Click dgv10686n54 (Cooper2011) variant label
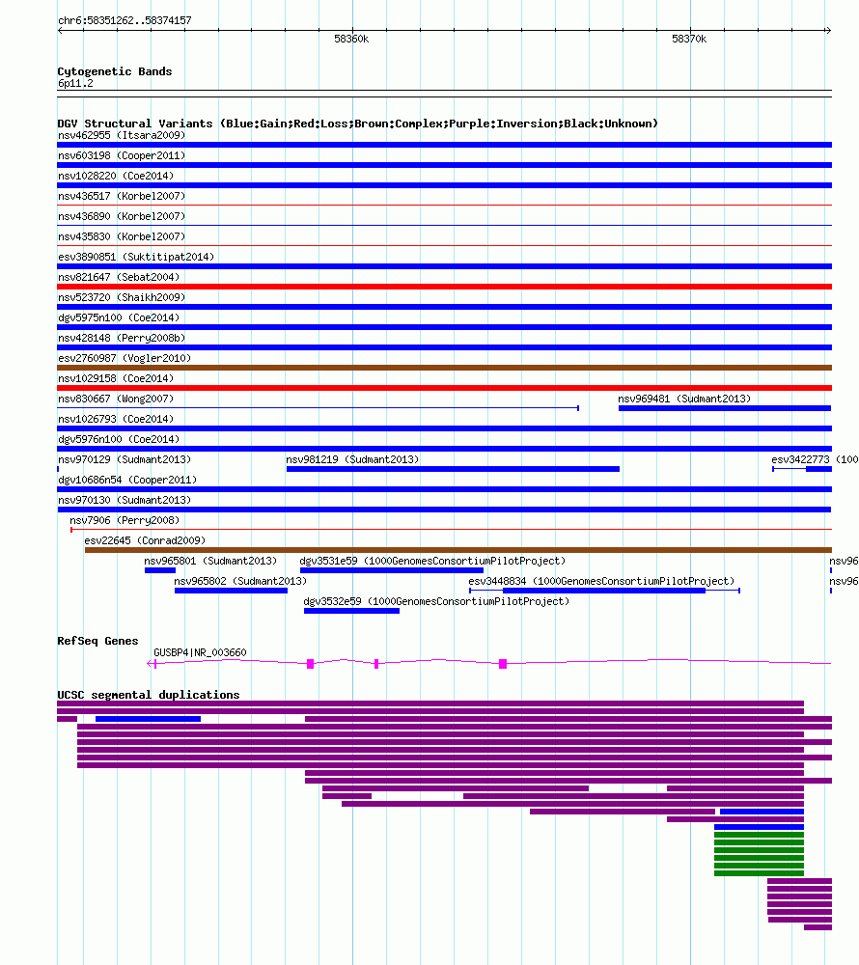This screenshot has height=965, width=859. click(127, 481)
